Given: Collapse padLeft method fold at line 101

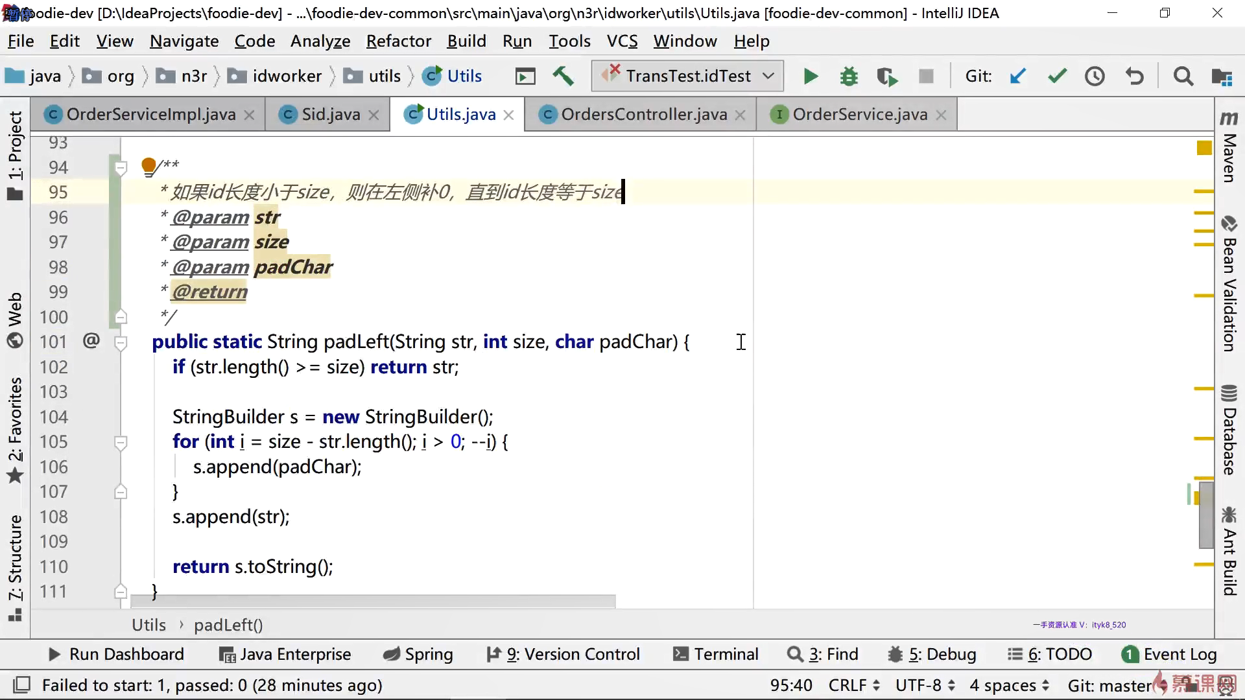Looking at the screenshot, I should tap(121, 342).
